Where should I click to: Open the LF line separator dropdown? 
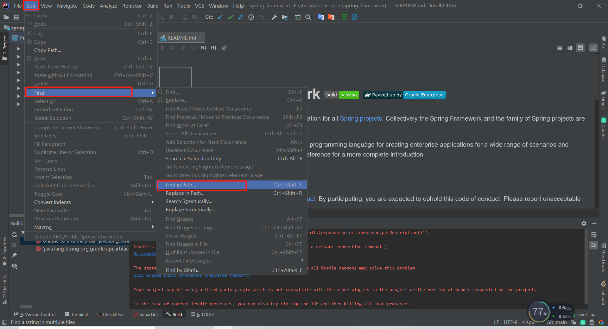point(497,322)
